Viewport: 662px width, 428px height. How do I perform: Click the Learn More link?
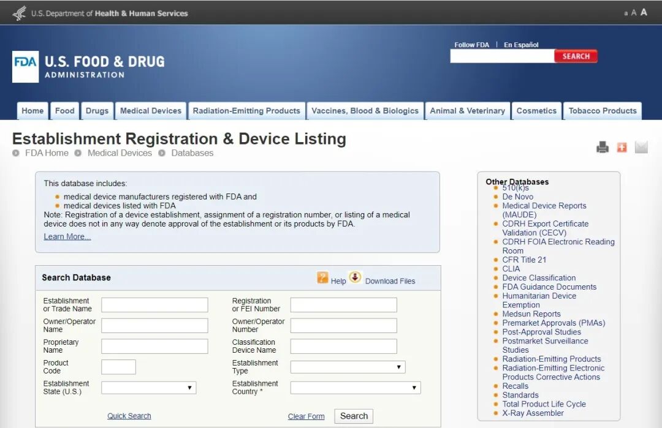pyautogui.click(x=67, y=236)
